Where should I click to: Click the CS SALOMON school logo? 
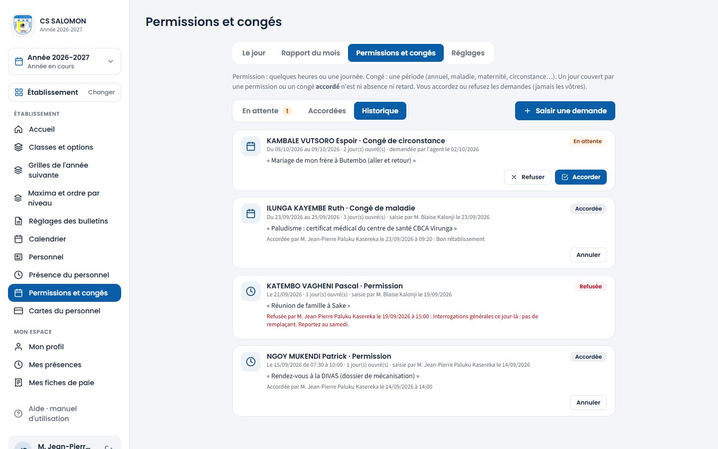[23, 25]
